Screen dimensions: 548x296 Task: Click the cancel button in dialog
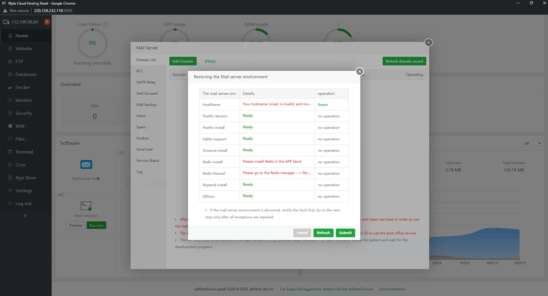pos(302,233)
